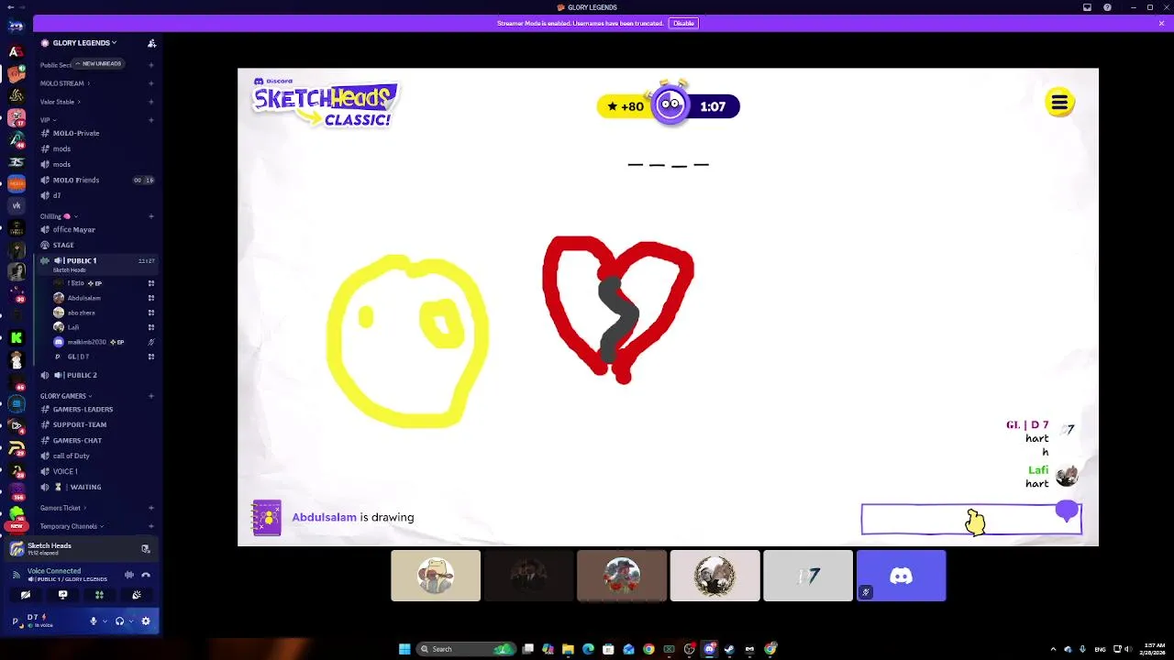The height and width of the screenshot is (660, 1174).
Task: Open Steam from the Windows taskbar
Action: click(729, 649)
